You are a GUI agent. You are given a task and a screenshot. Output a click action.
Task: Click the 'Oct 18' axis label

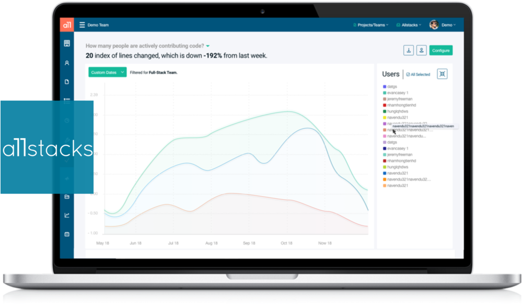pos(286,243)
